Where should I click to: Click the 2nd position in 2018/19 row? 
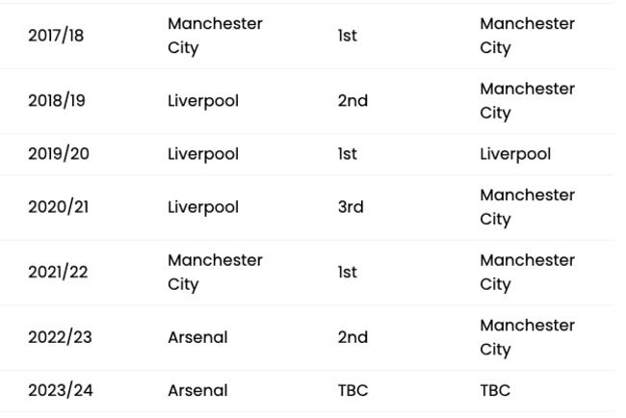352,101
